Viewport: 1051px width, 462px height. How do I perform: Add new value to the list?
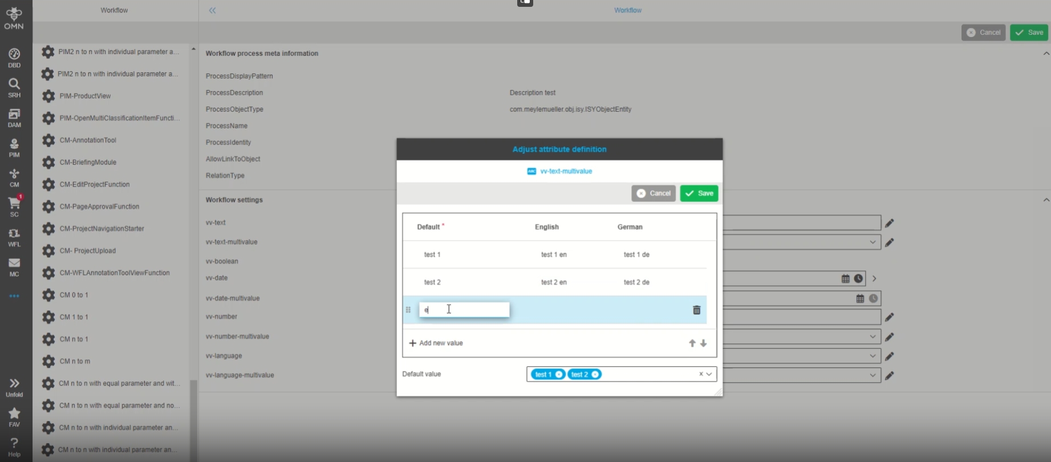[436, 343]
